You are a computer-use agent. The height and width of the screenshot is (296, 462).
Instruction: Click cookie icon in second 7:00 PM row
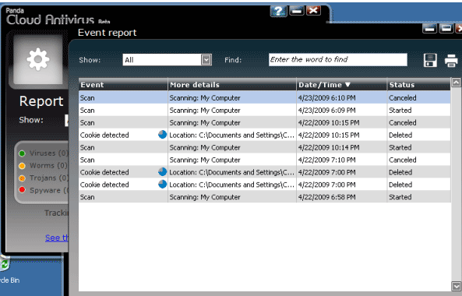[x=162, y=185]
